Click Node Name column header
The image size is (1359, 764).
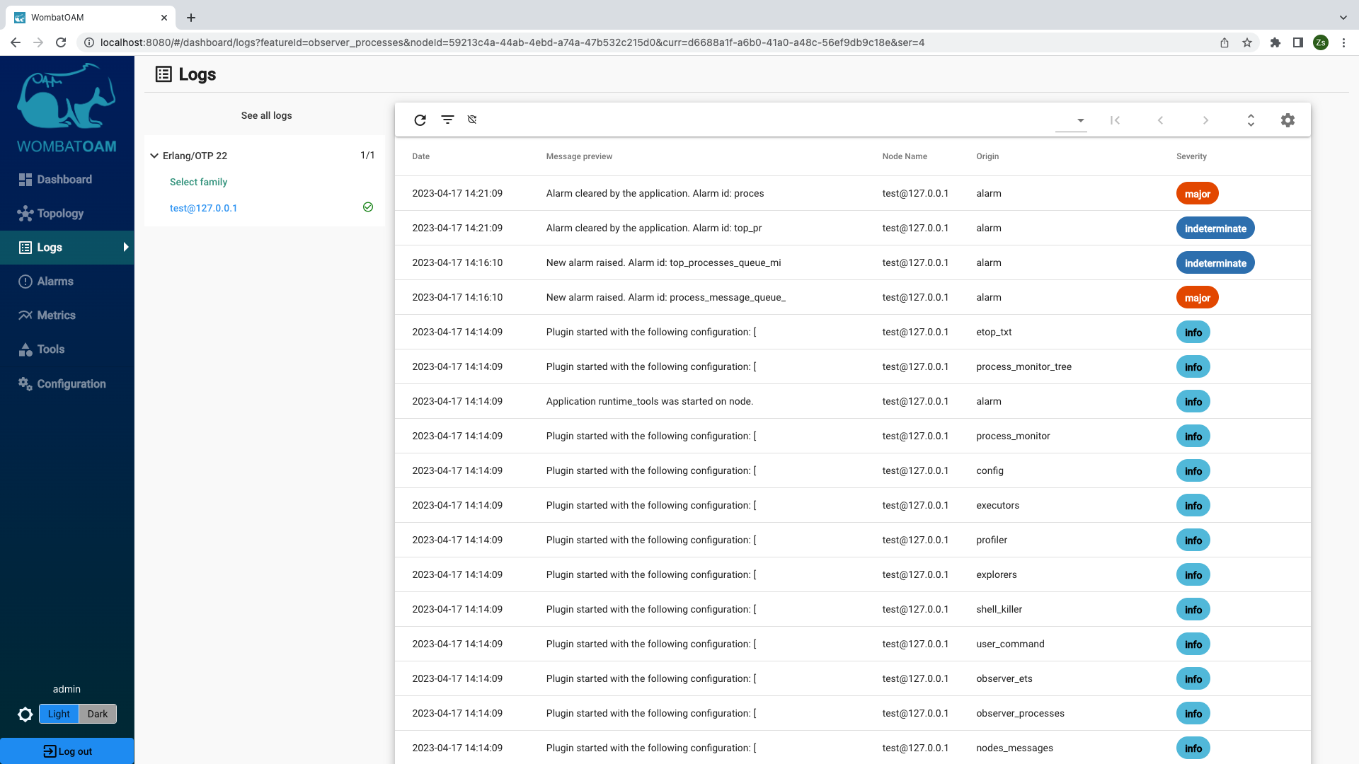tap(905, 156)
